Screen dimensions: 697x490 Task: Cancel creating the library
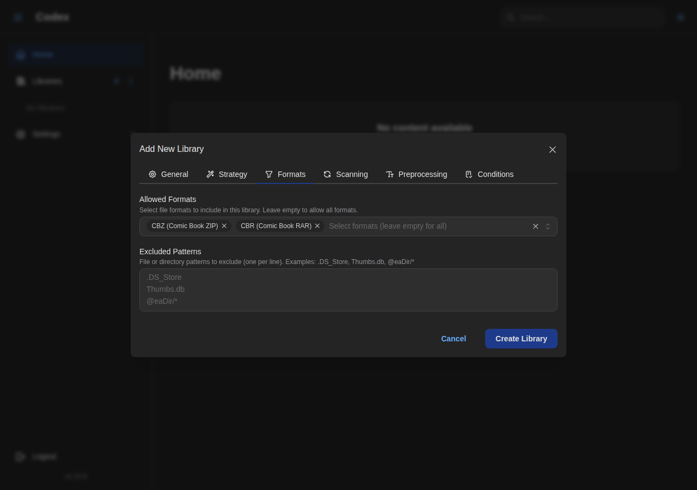(x=453, y=339)
